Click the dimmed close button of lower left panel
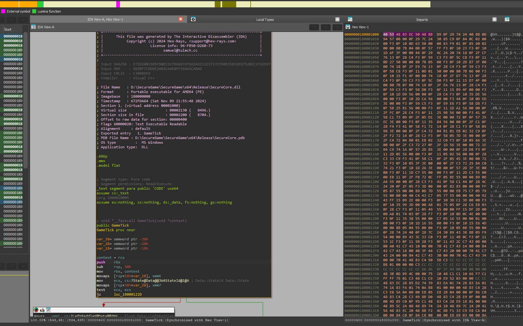Viewport: 523px width, 326px height. [23, 266]
